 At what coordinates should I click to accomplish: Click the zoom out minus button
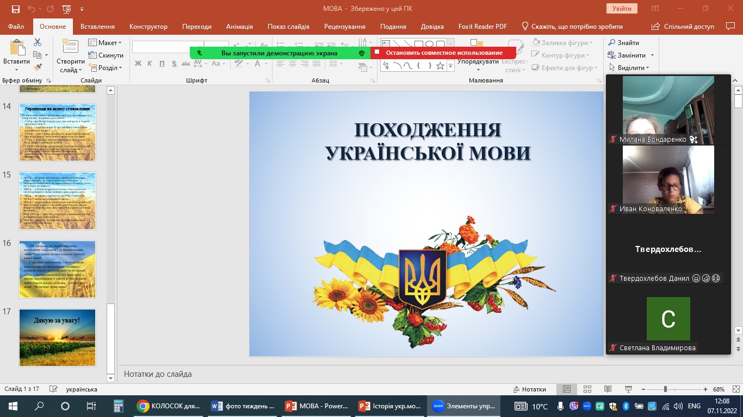(x=642, y=389)
